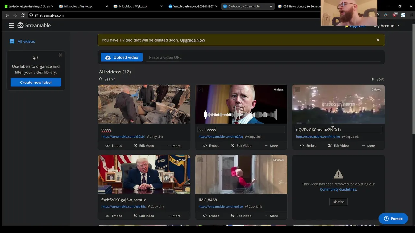415x233 pixels.
Task: Edit the nQVDzGKCheauv2NG(1) title
Action: pos(338,130)
